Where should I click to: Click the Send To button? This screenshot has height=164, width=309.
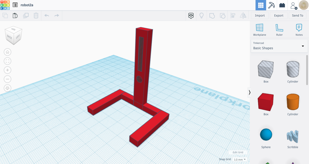point(297,15)
